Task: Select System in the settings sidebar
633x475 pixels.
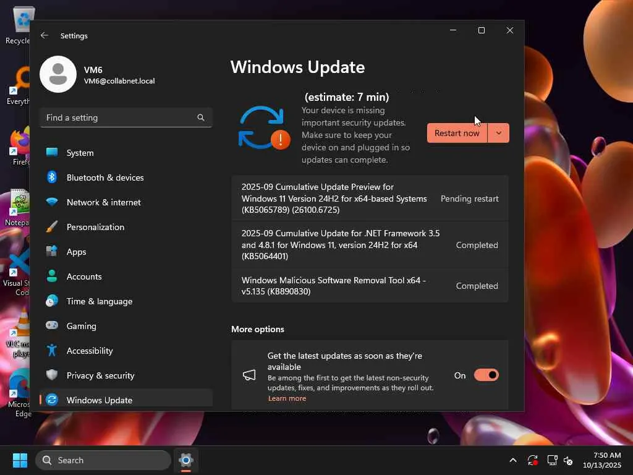Action: (x=126, y=153)
